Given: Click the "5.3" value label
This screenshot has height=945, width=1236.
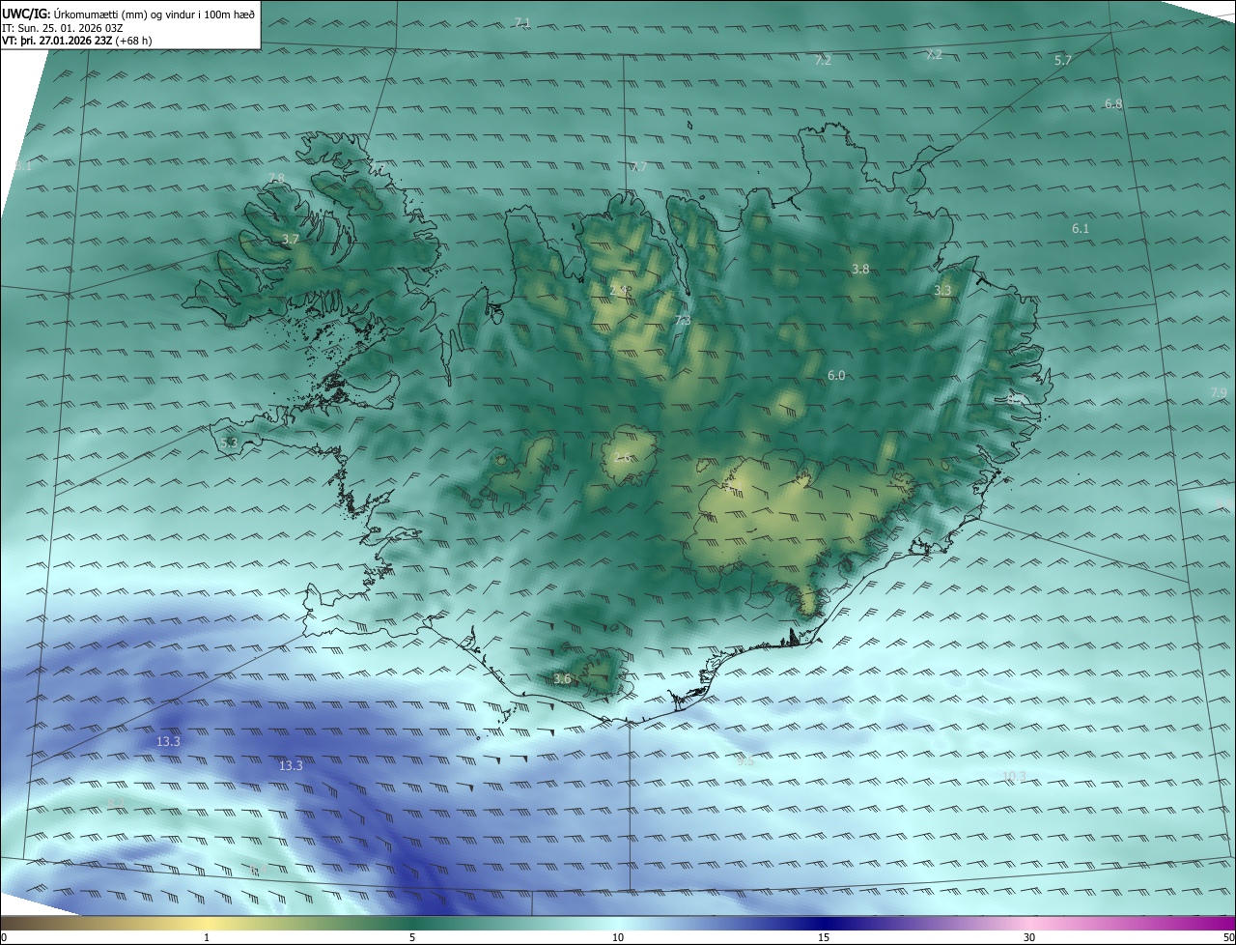Looking at the screenshot, I should 229,443.
